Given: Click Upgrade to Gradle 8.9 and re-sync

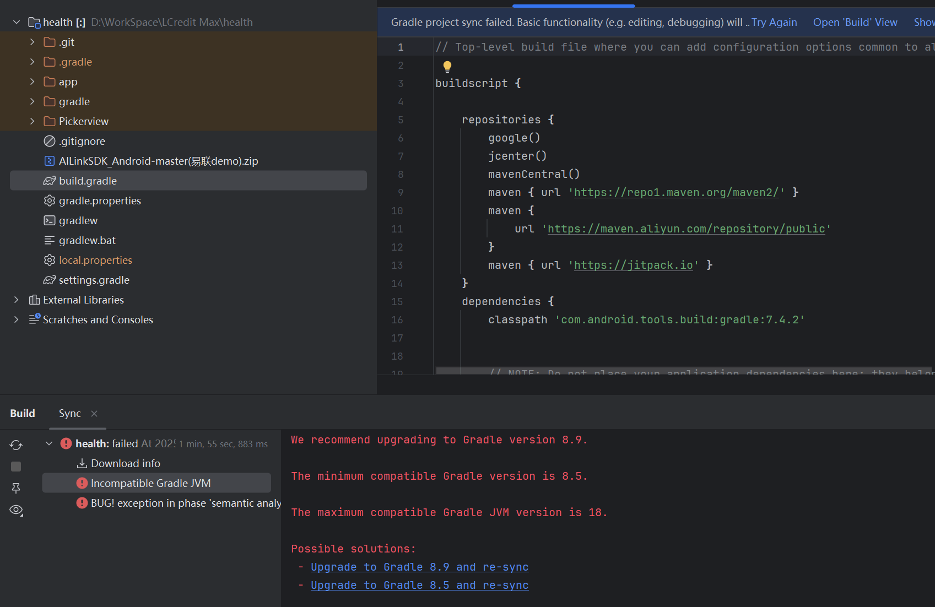Looking at the screenshot, I should [419, 567].
